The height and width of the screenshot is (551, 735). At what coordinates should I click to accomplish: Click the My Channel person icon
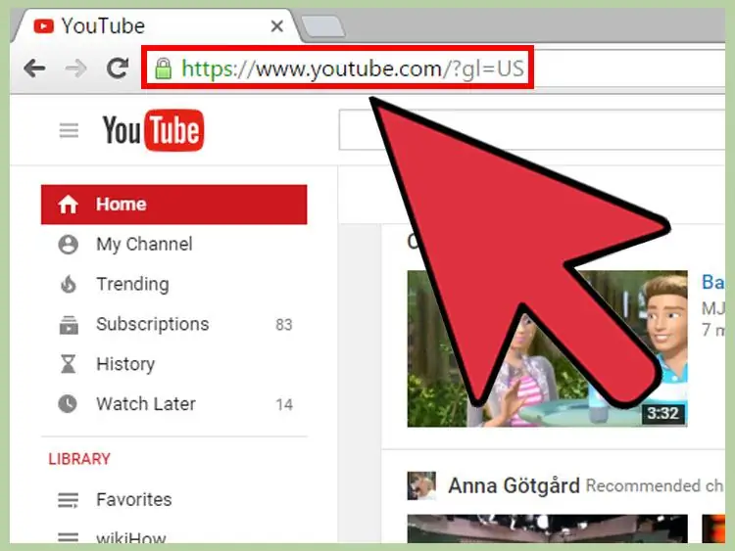click(x=68, y=245)
